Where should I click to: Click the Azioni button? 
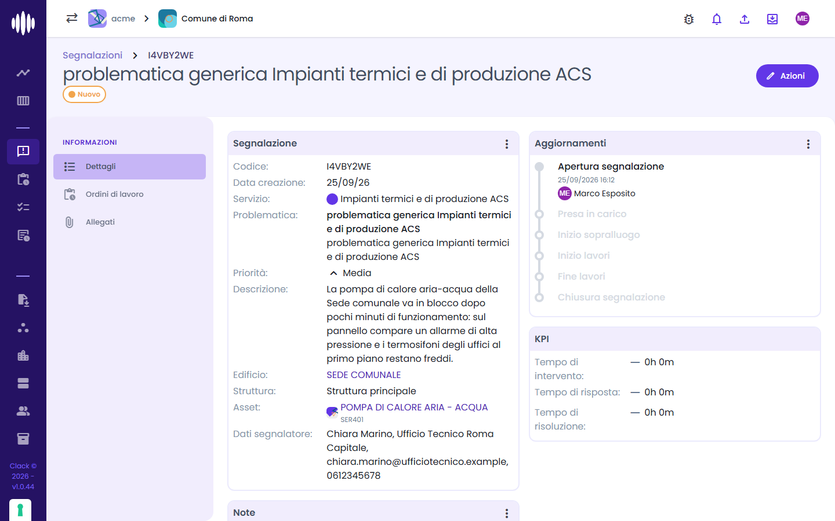point(787,76)
